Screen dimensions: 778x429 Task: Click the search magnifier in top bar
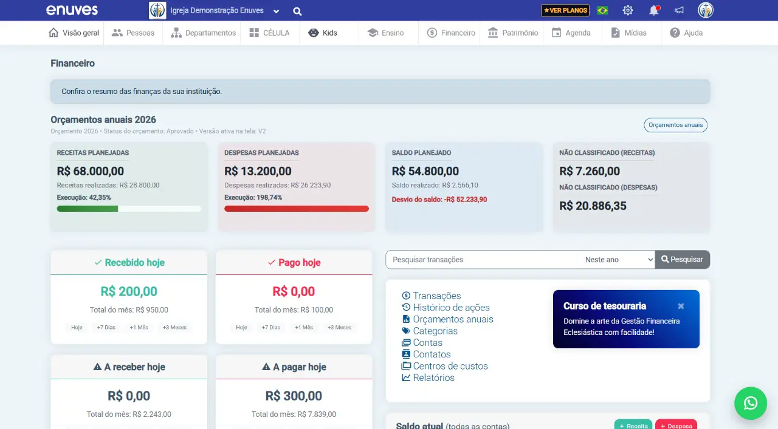pos(297,11)
